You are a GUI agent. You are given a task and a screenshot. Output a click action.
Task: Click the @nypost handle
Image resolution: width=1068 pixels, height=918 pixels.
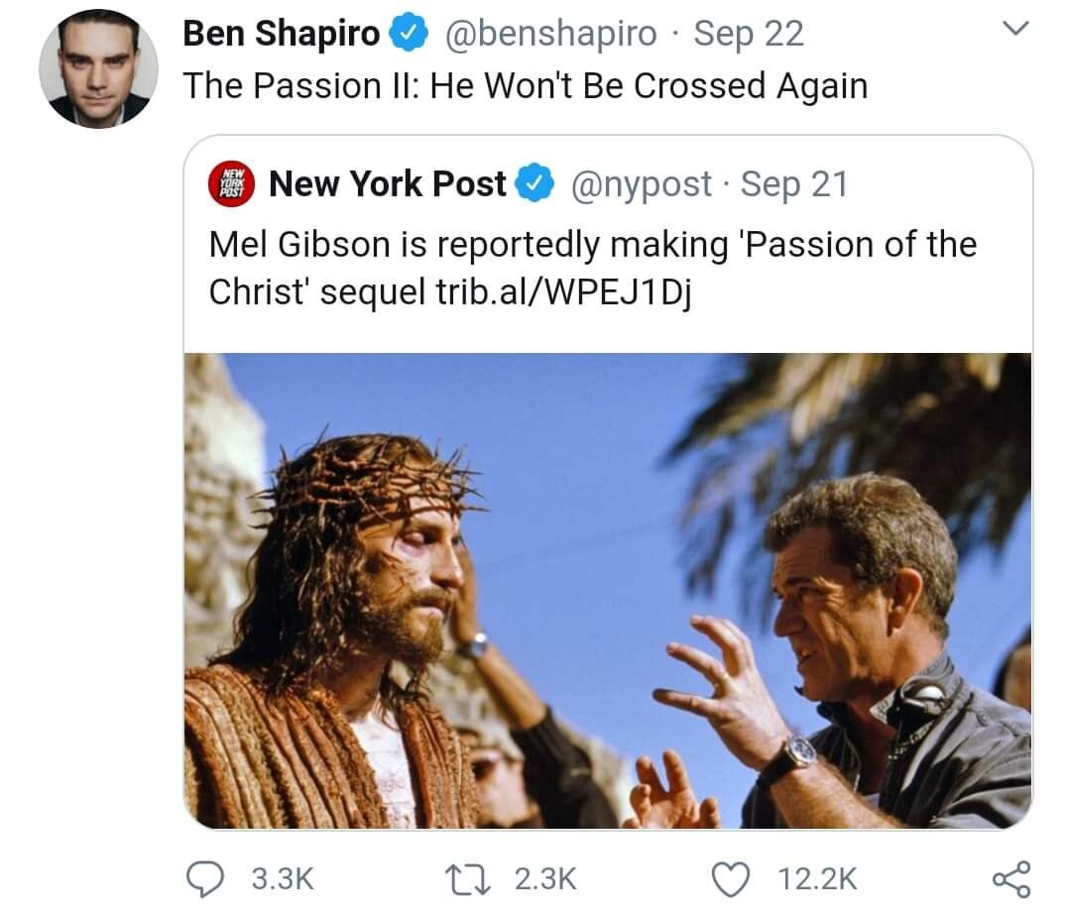pos(639,183)
